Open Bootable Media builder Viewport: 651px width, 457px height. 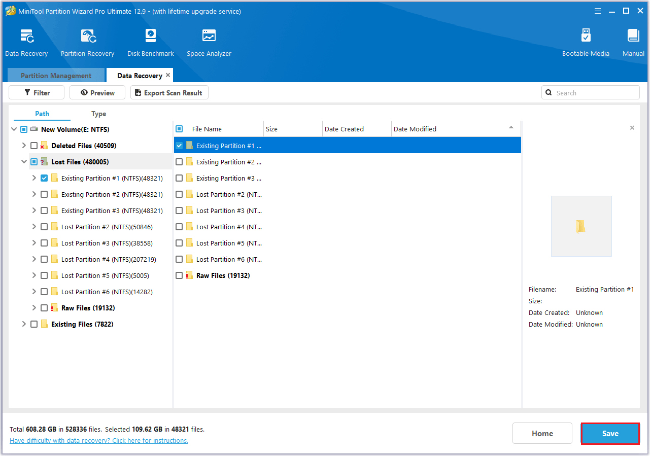[x=586, y=36]
